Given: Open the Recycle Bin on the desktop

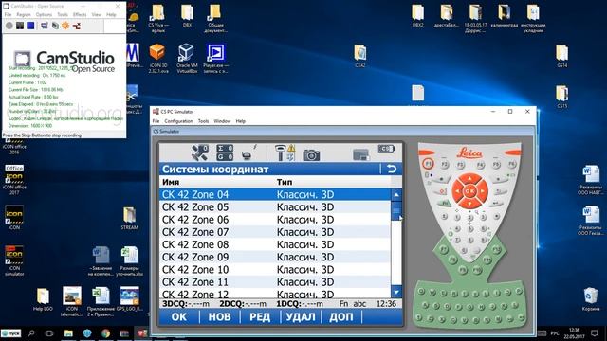Looking at the screenshot, I should click(591, 299).
